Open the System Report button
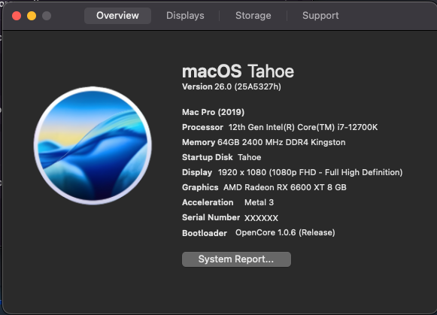The image size is (437, 315). pyautogui.click(x=236, y=259)
